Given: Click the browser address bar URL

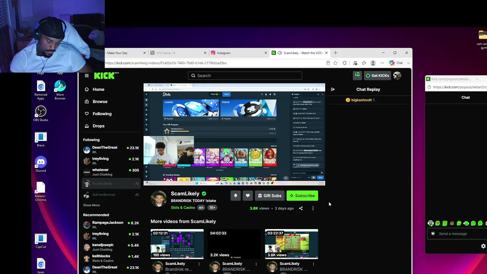Looking at the screenshot, I should [166, 63].
